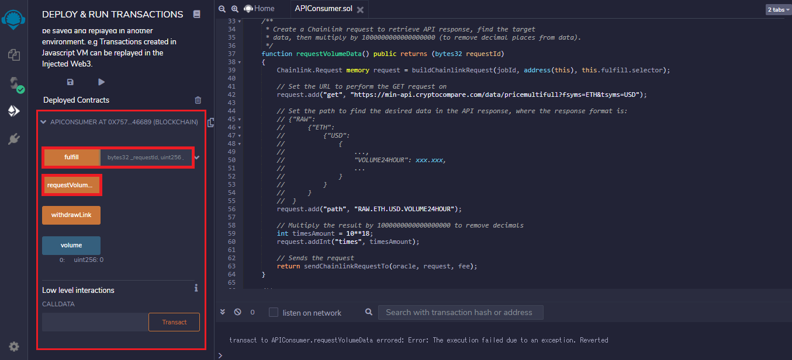Viewport: 792px width, 360px height.
Task: Click the terminal search magnifier icon
Action: click(x=369, y=312)
